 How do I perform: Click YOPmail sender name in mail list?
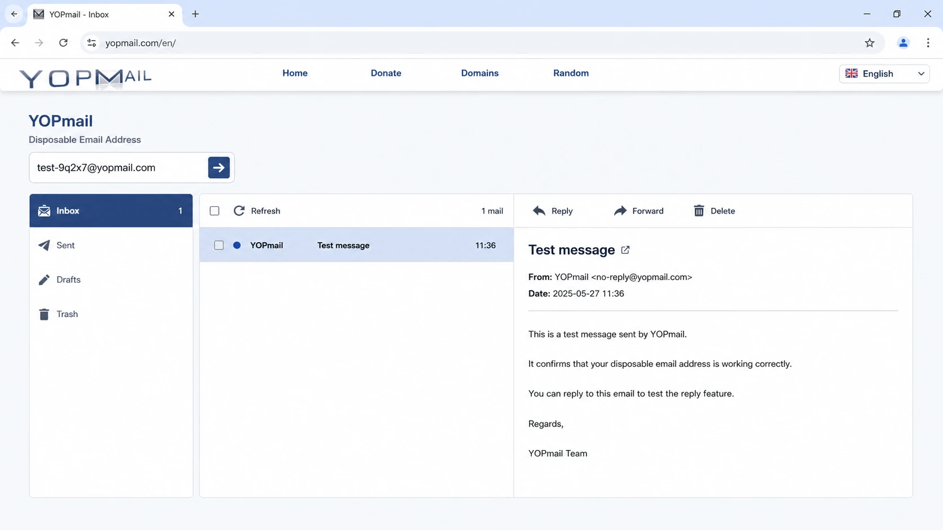click(267, 245)
